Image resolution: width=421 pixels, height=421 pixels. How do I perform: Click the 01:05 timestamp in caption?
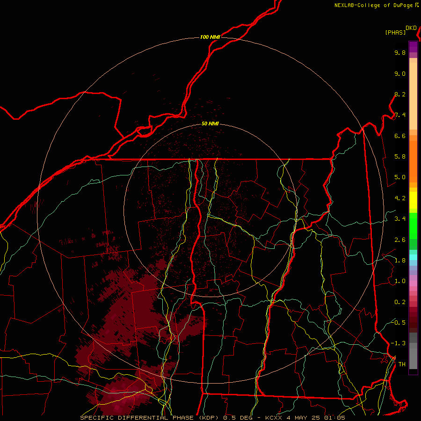coord(334,418)
